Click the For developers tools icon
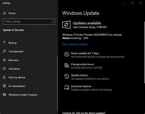Screen dimensions: 145x114 [x=4, y=86]
